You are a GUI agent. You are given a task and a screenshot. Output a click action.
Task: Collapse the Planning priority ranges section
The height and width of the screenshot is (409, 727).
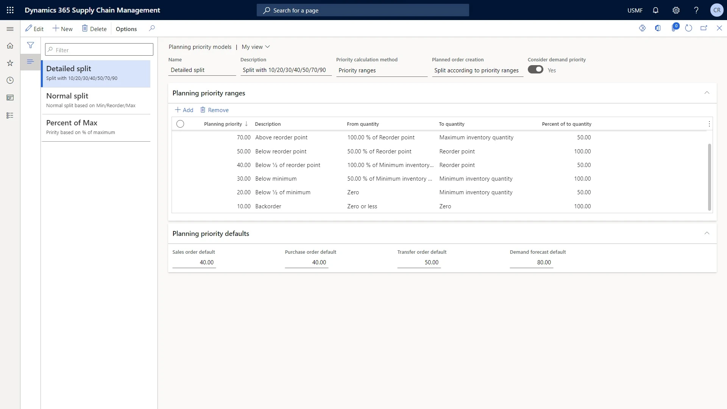(x=707, y=93)
